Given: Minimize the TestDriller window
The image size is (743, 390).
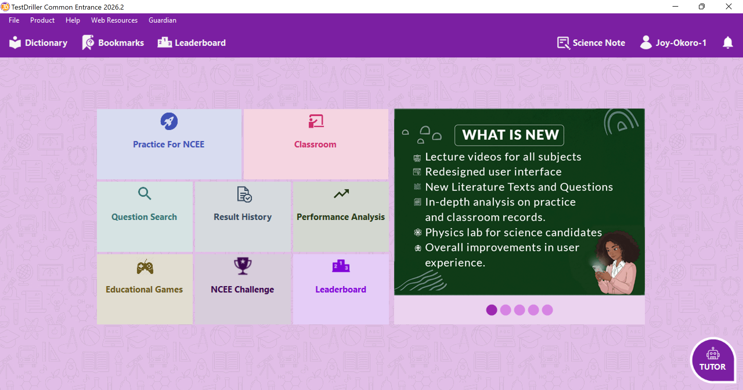Looking at the screenshot, I should pyautogui.click(x=675, y=6).
